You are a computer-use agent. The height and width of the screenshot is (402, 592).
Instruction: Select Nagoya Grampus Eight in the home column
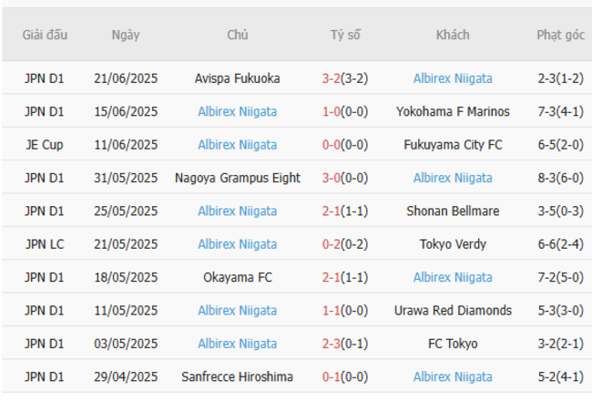pos(237,178)
